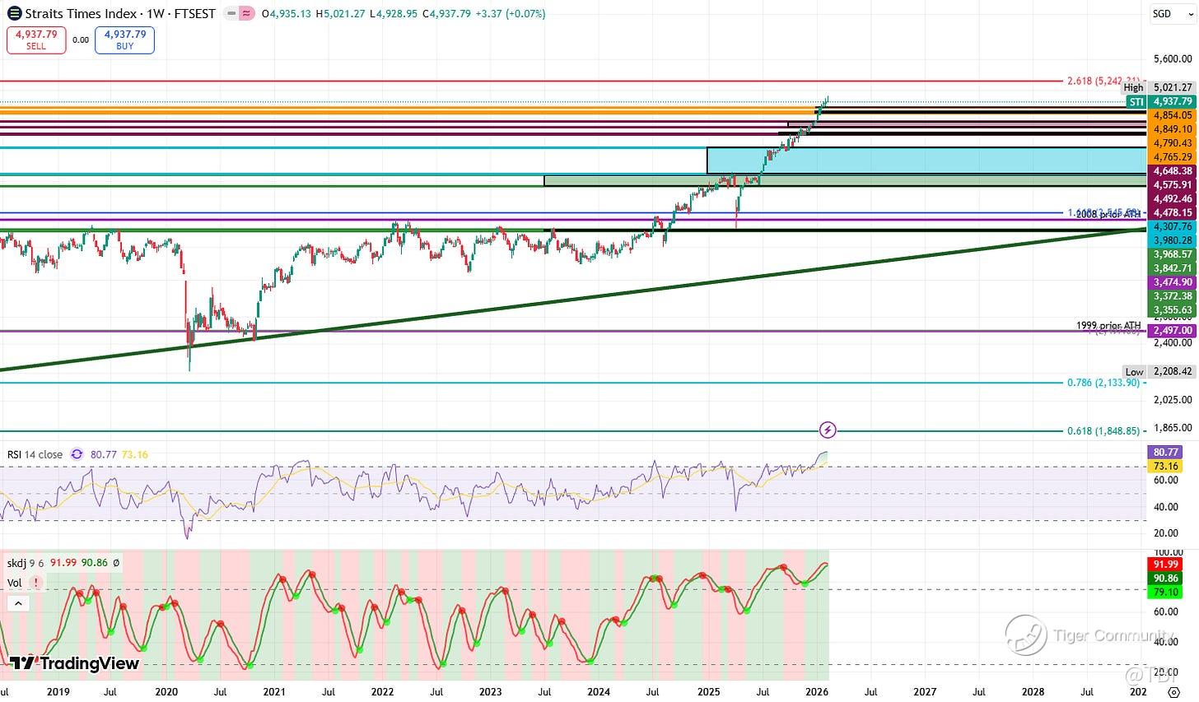Click the pink approximate-sign data icon

click(245, 14)
